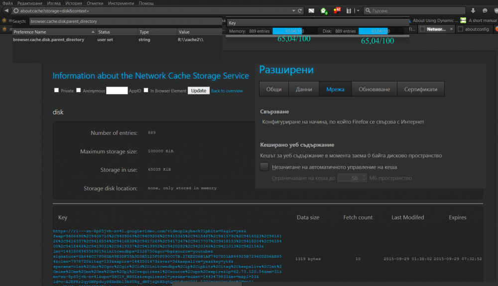The height and width of the screenshot is (286, 498).
Task: Click the value R:\\cache2\\
Action: pyautogui.click(x=191, y=40)
